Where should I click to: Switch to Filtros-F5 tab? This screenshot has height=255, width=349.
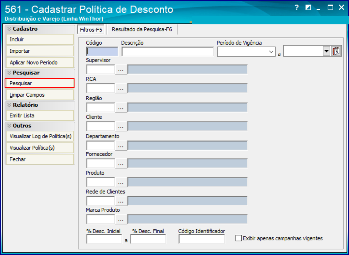[91, 30]
